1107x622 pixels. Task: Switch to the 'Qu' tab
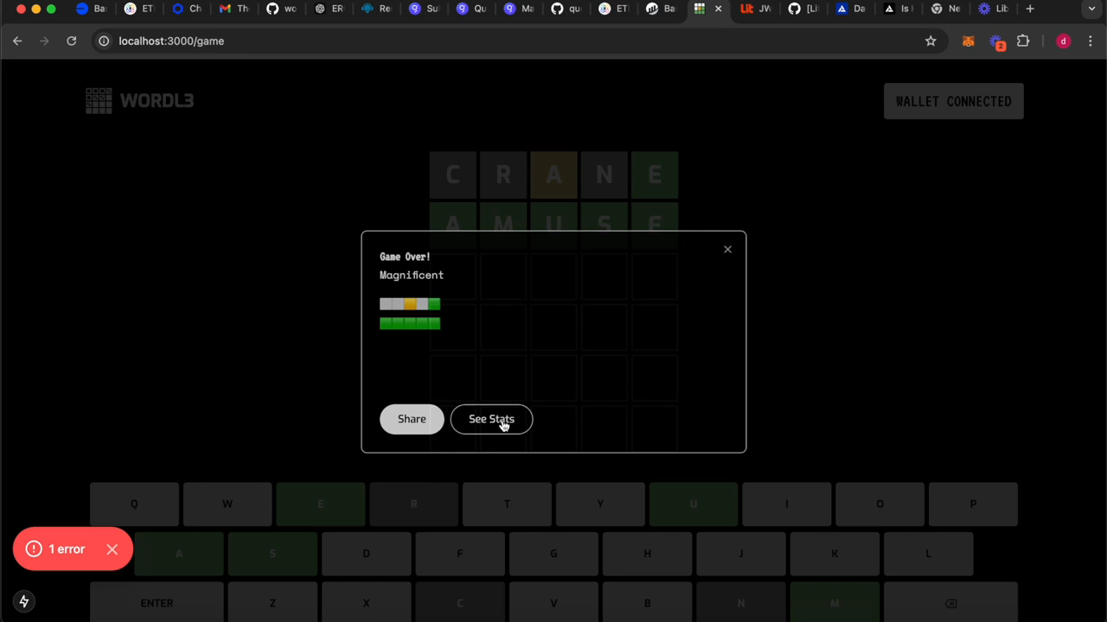471,9
